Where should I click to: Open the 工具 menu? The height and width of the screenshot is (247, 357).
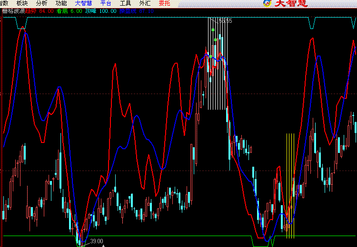126,3
